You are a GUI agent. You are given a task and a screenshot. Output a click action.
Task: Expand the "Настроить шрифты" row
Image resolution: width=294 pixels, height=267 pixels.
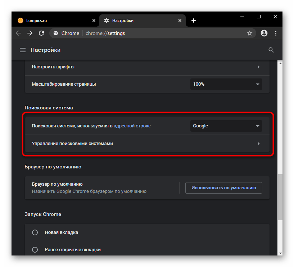tap(147, 67)
